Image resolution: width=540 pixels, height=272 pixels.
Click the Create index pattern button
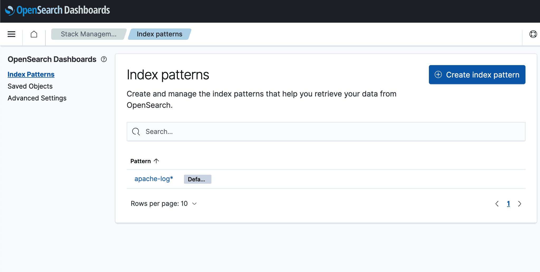(477, 75)
